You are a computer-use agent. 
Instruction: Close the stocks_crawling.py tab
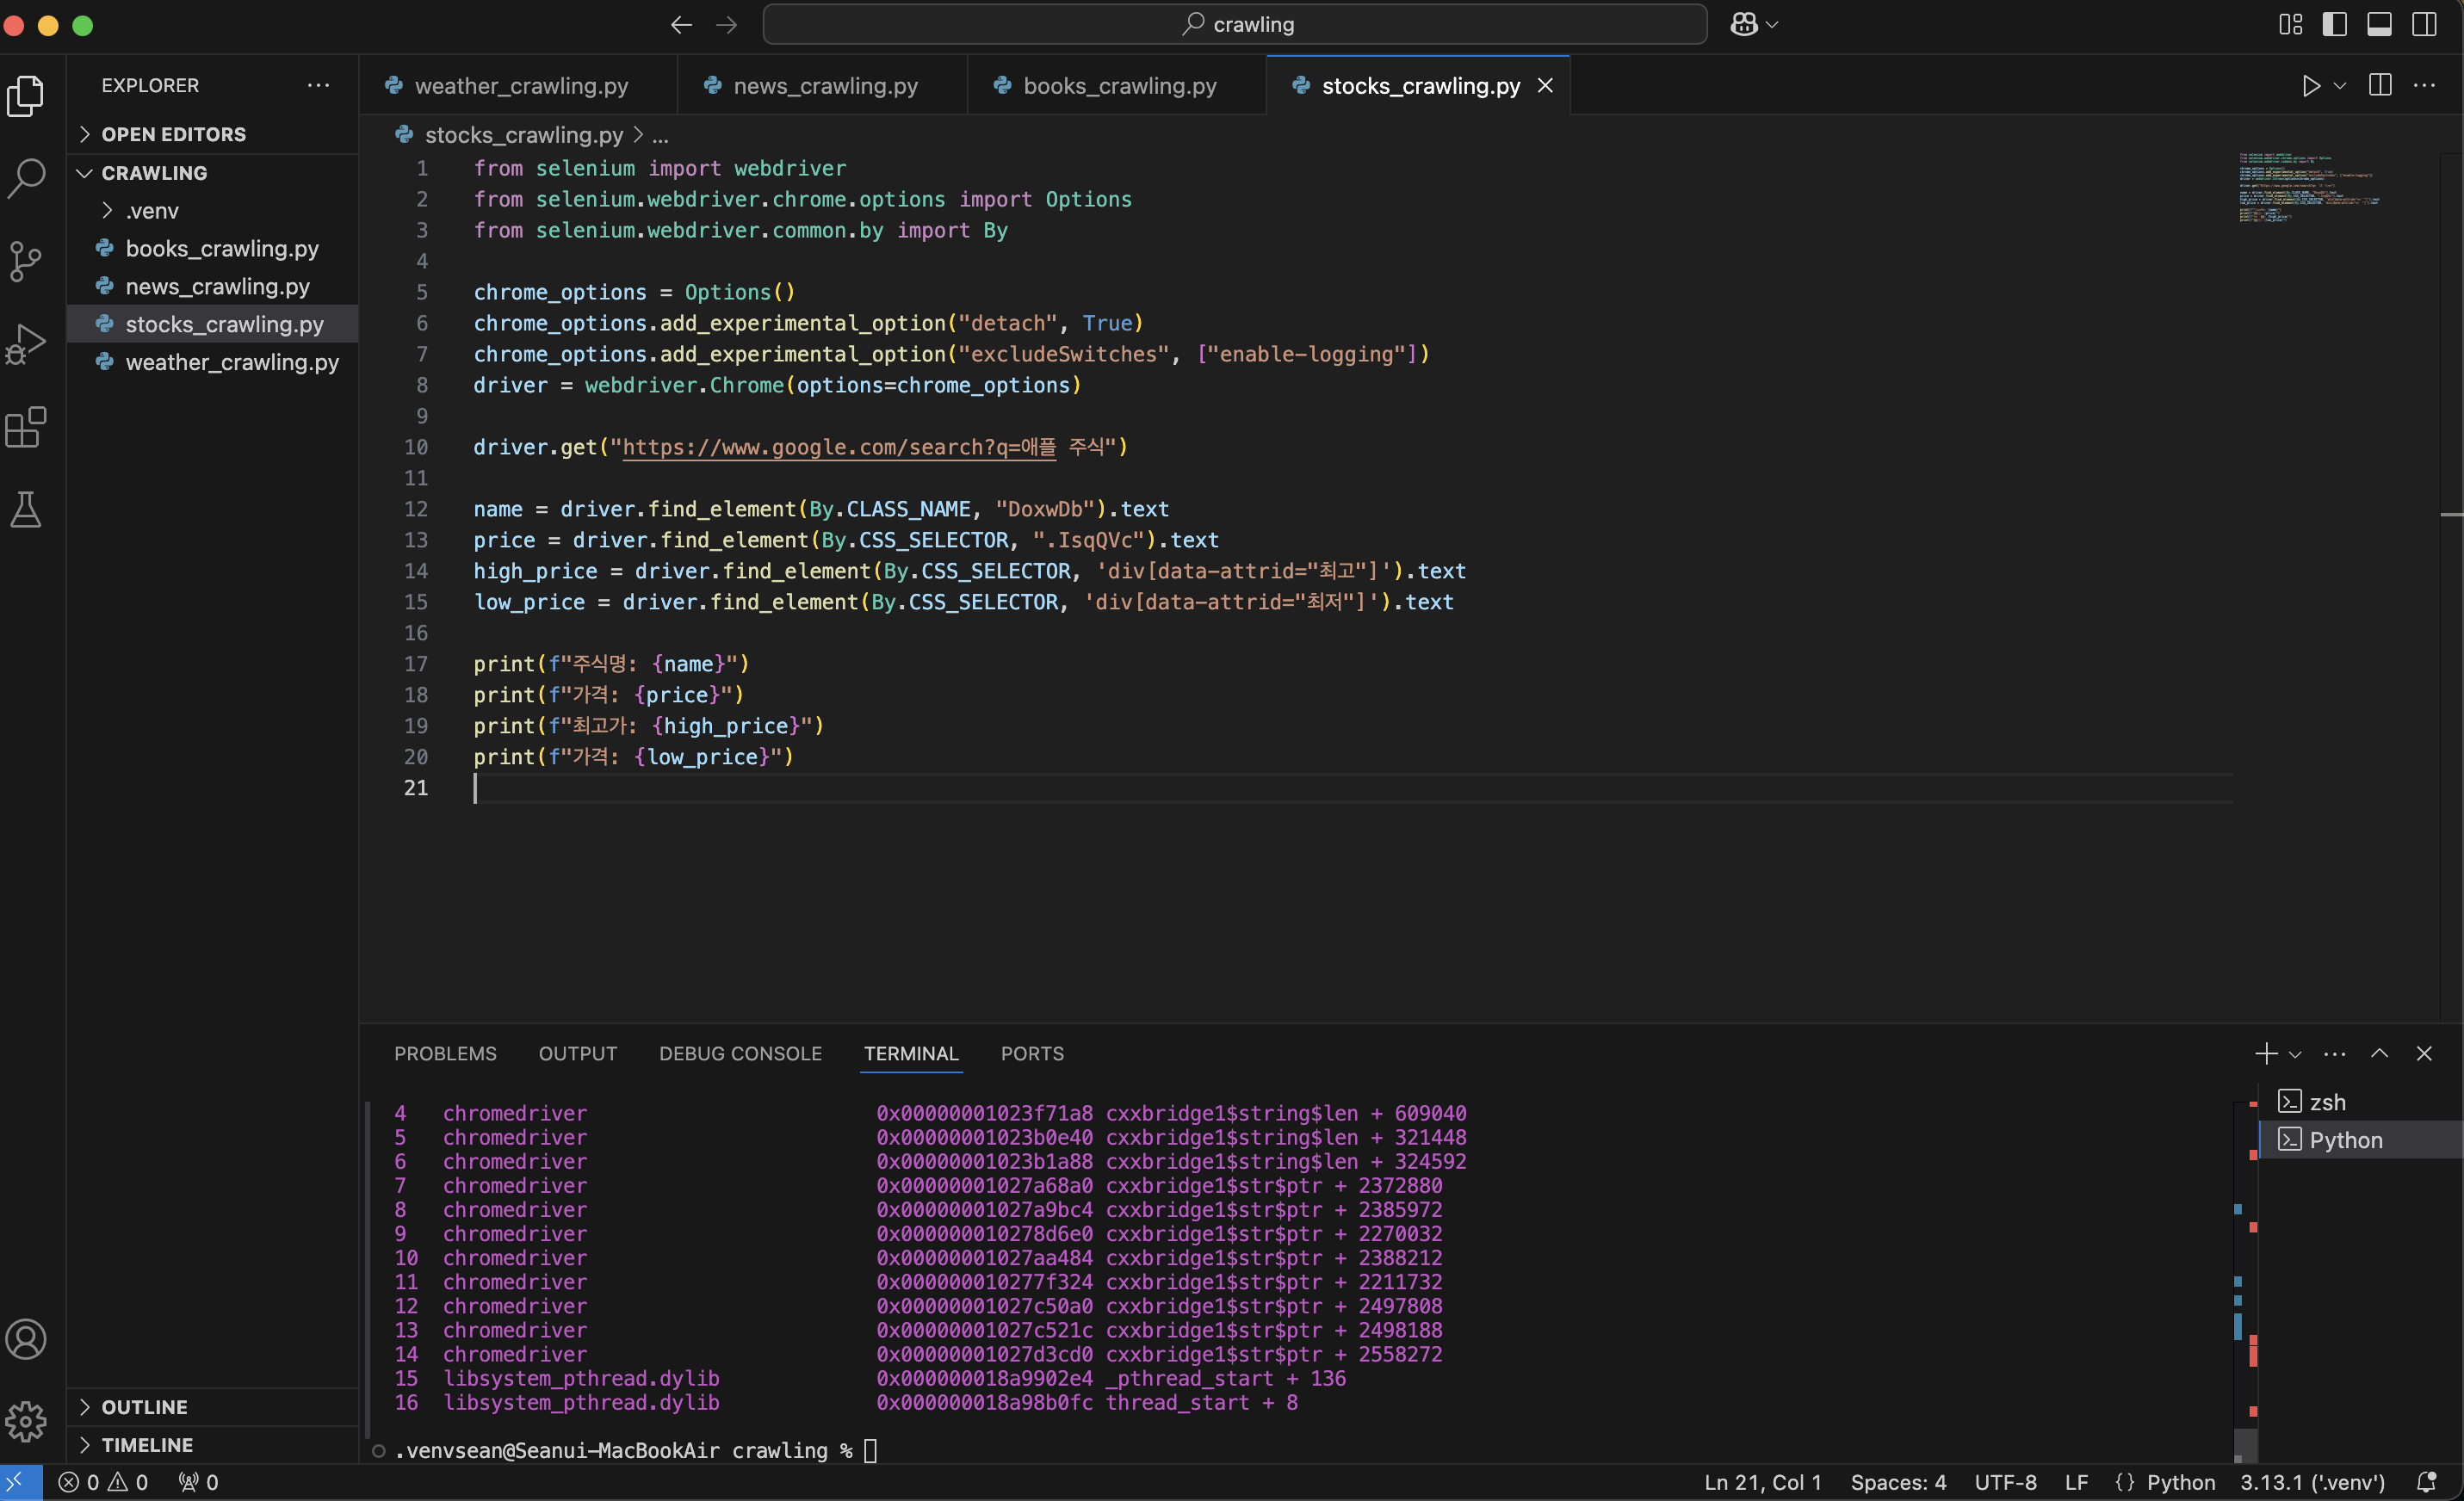coord(1545,86)
